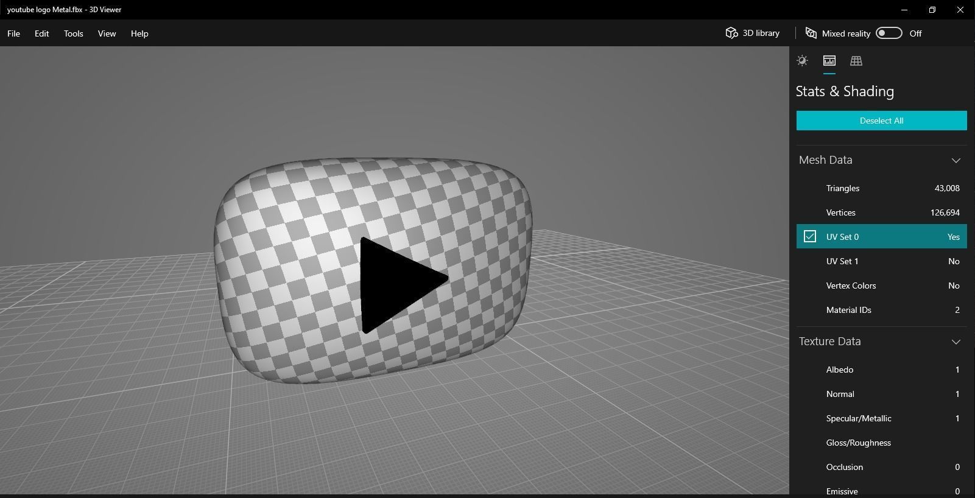Select the UV Set 1 row

coord(881,261)
